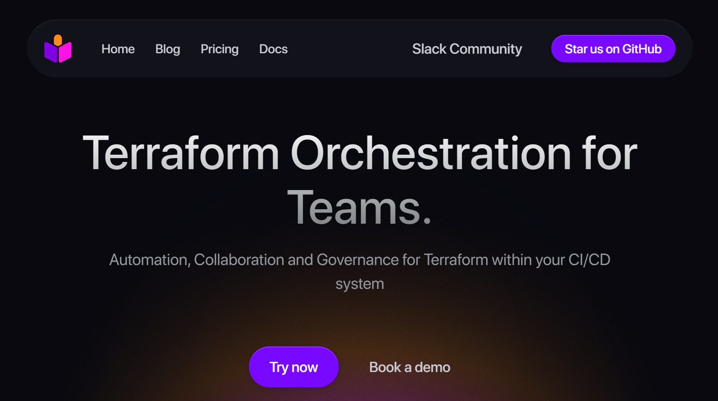Image resolution: width=718 pixels, height=401 pixels.
Task: Open the Pricing nav item
Action: 220,49
